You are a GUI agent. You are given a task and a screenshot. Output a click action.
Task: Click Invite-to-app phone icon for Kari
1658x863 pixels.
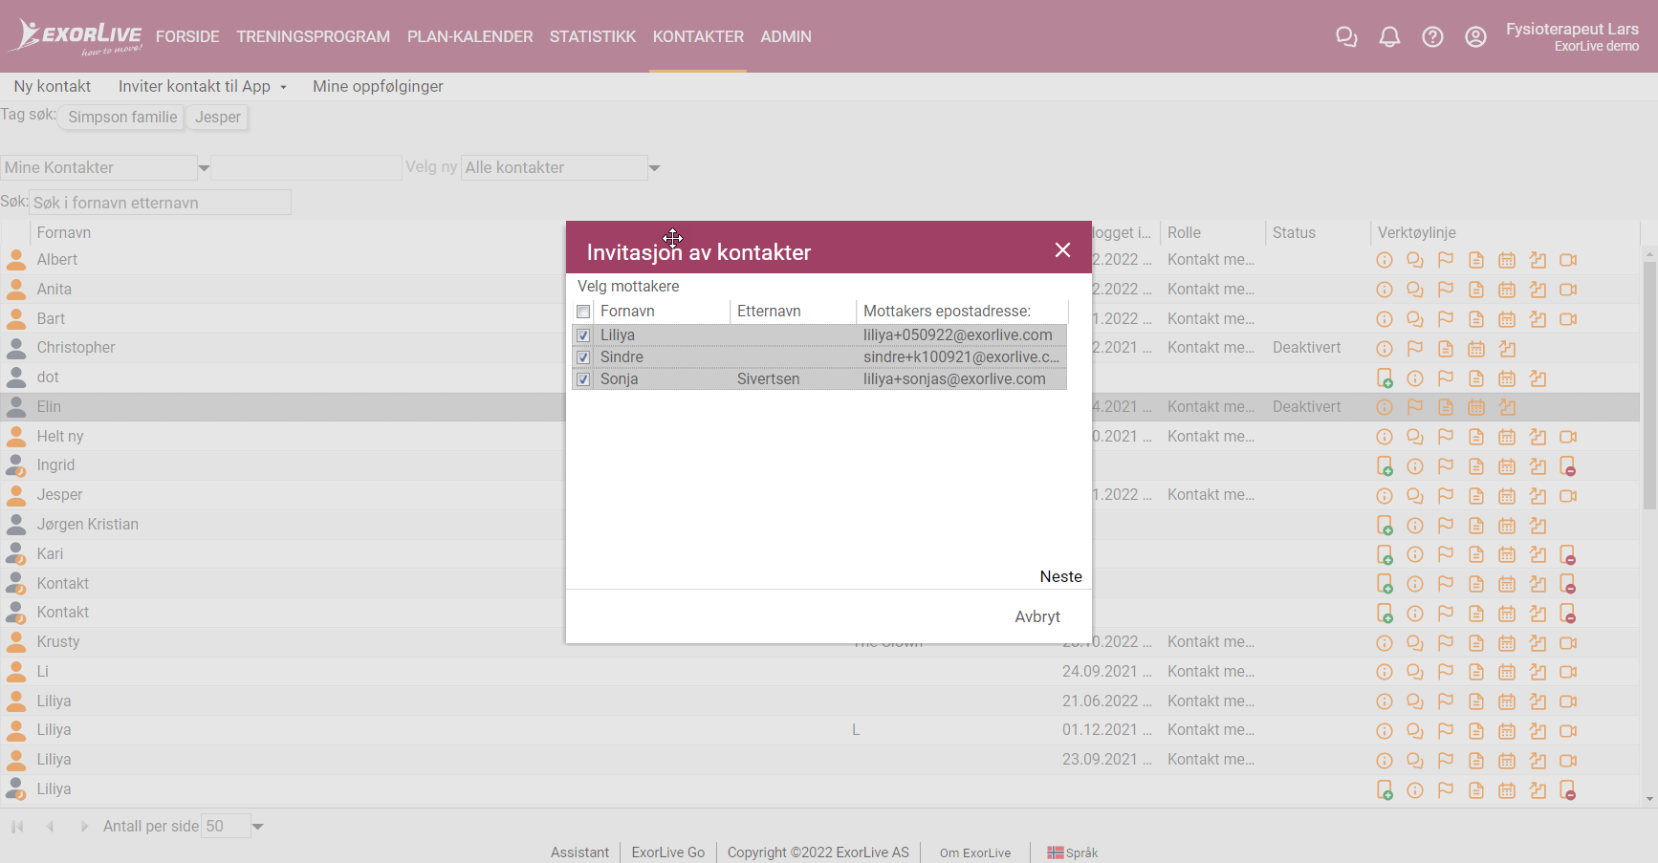pos(1385,554)
